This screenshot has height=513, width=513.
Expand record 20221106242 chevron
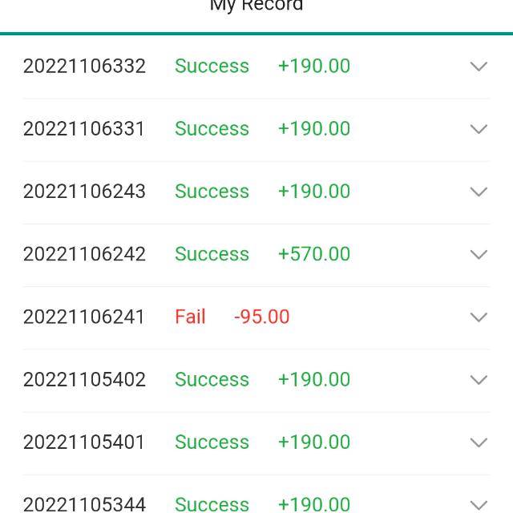pyautogui.click(x=479, y=254)
